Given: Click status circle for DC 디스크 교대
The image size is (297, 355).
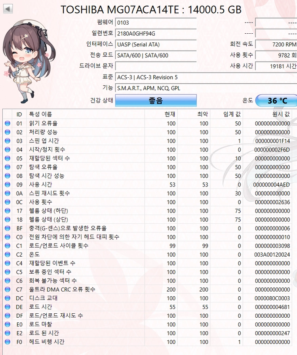Looking at the screenshot, I should pos(8,298).
